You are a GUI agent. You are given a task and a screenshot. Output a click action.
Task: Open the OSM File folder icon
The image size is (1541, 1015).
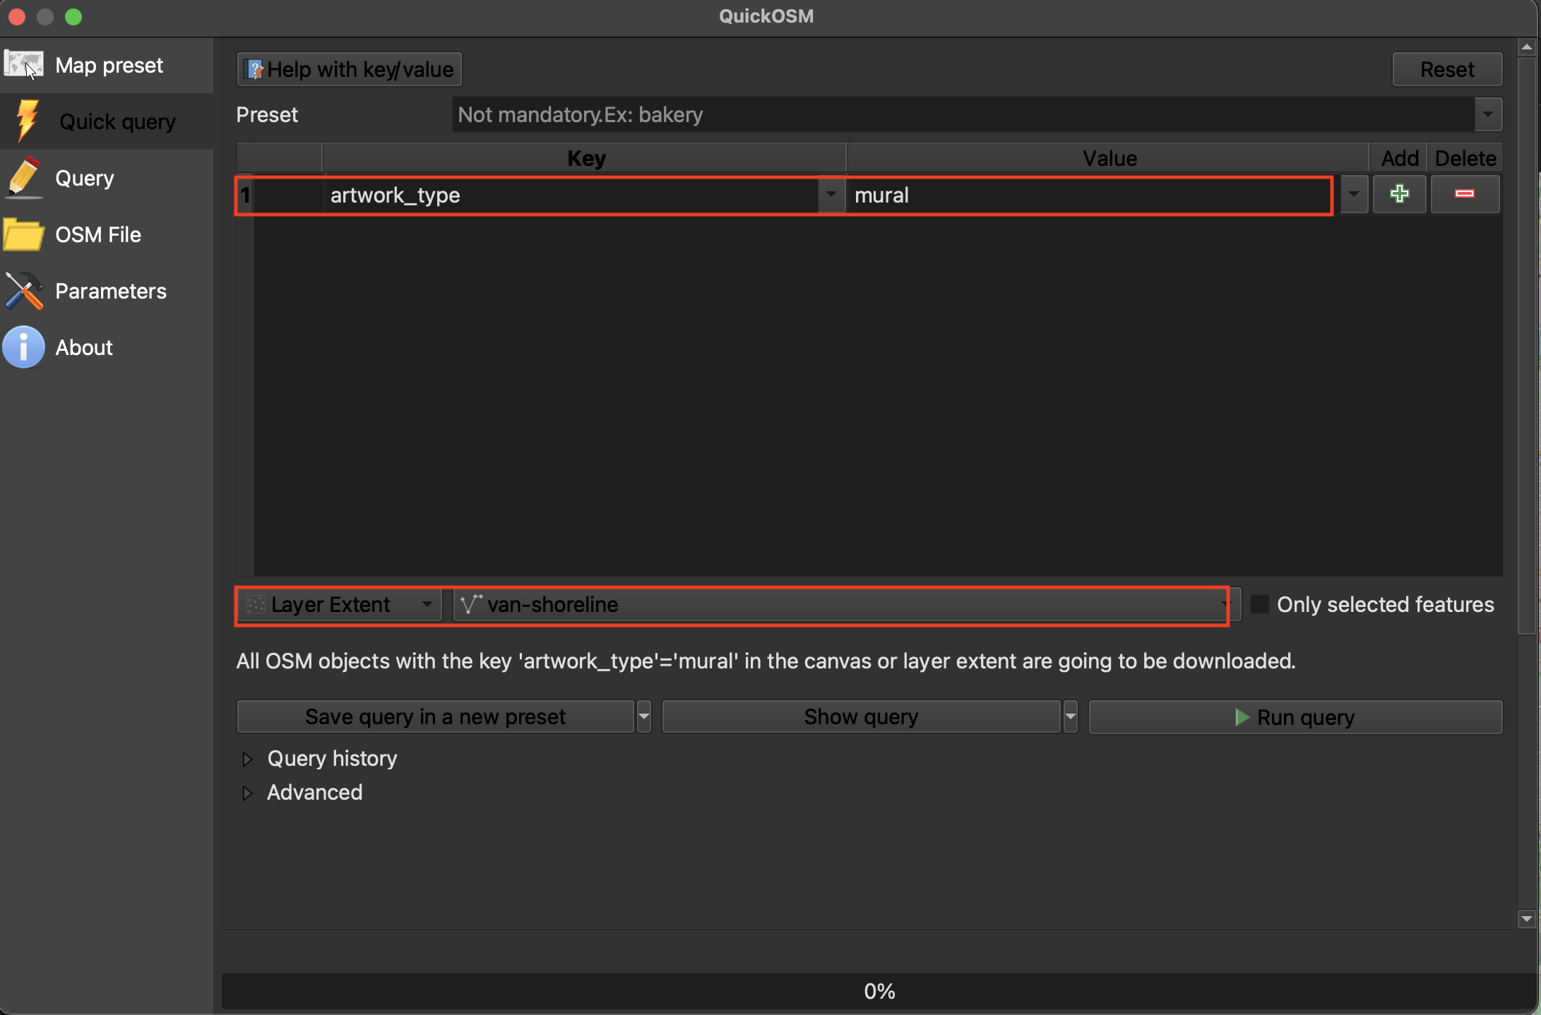point(23,234)
